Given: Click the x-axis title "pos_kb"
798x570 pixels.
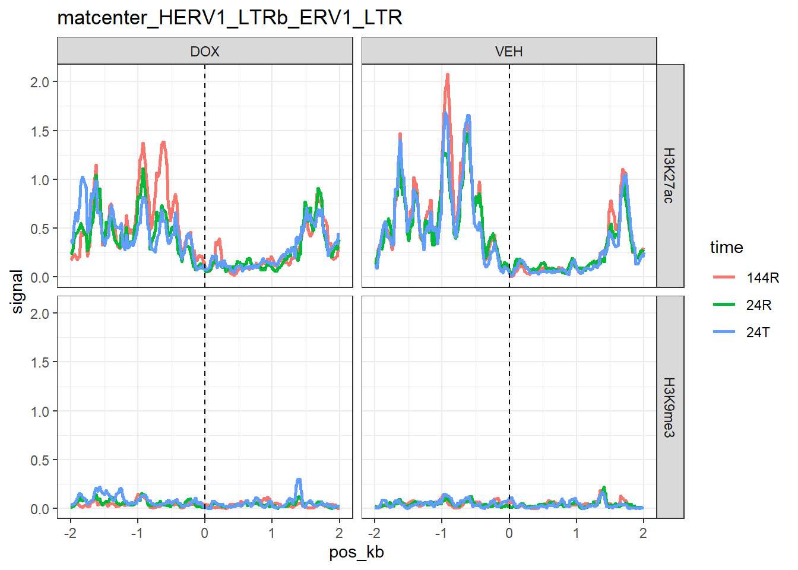Looking at the screenshot, I should click(356, 552).
